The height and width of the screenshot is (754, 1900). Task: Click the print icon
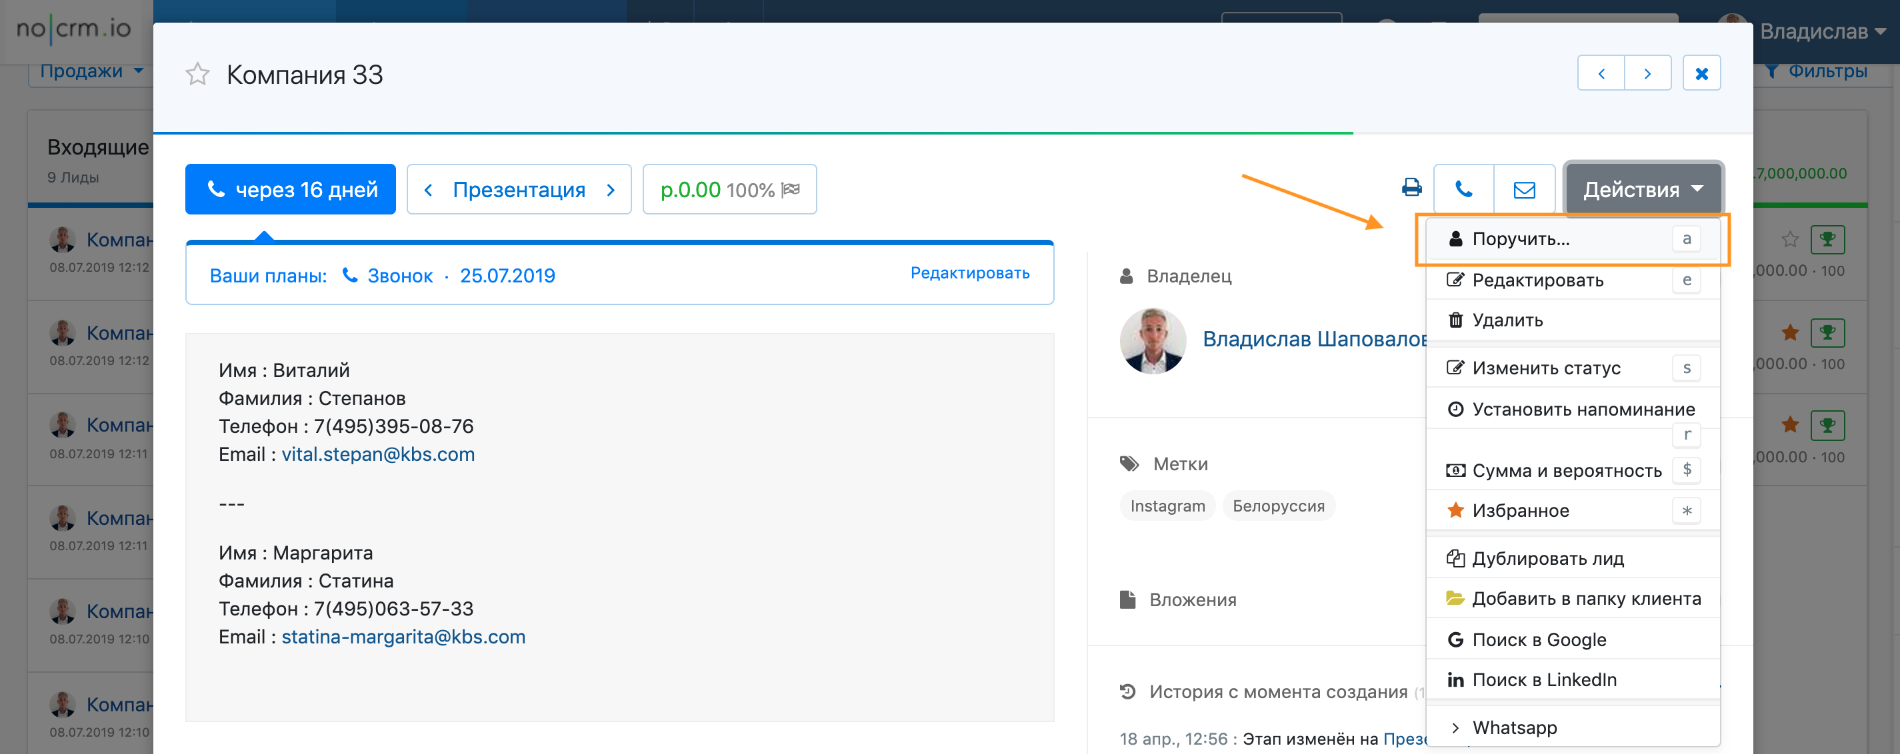coord(1411,188)
